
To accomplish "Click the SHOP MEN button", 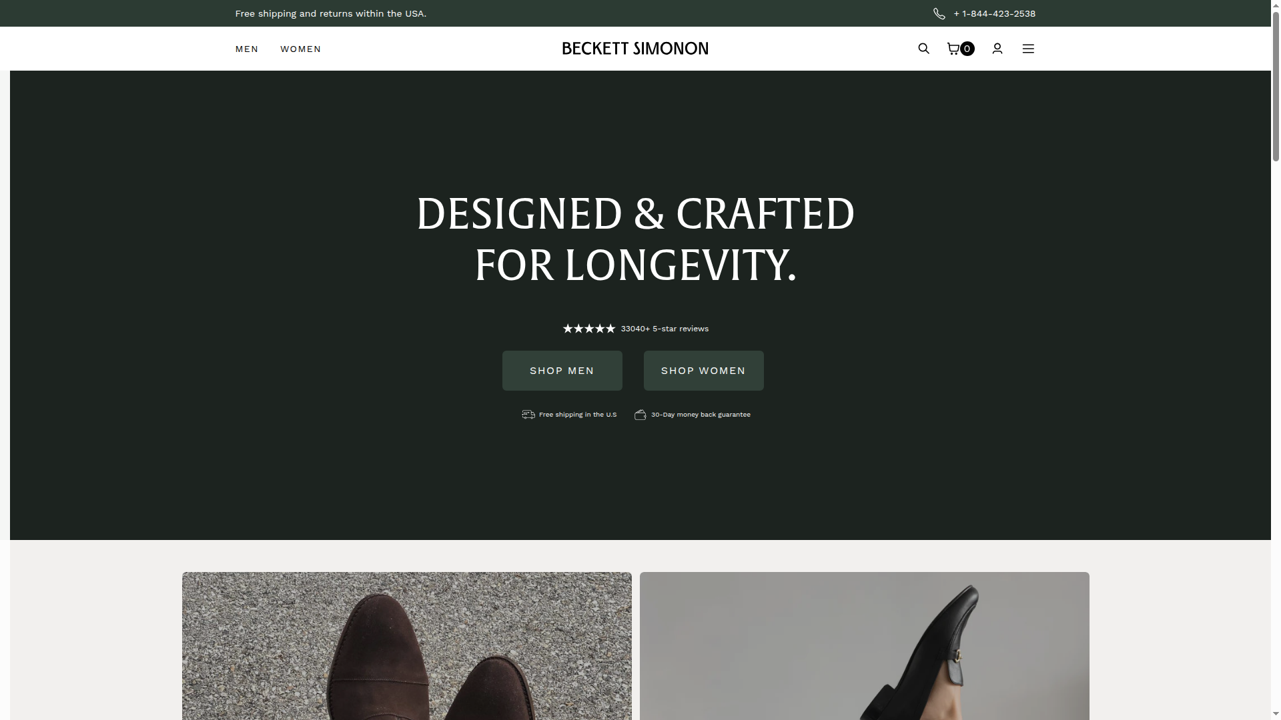I will point(562,371).
